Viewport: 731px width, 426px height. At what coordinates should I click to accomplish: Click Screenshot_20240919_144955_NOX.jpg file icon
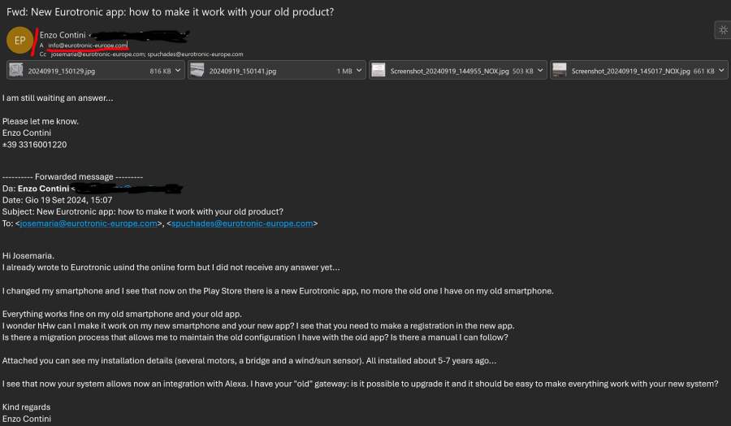click(378, 71)
